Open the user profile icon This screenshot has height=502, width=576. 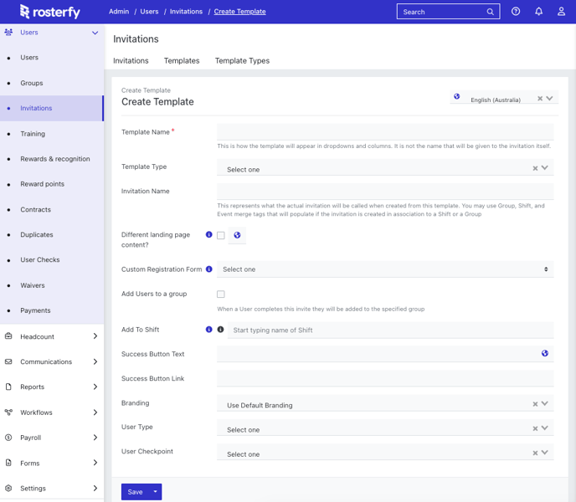(x=561, y=12)
